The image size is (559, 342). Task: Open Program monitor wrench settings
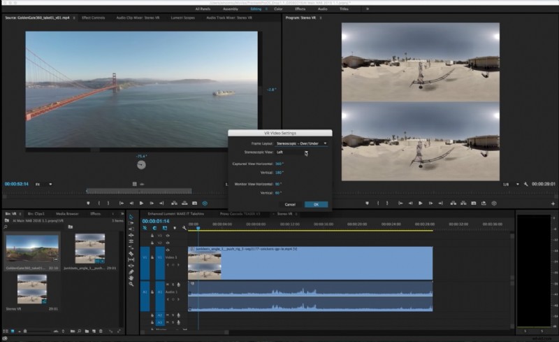pyautogui.click(x=526, y=184)
